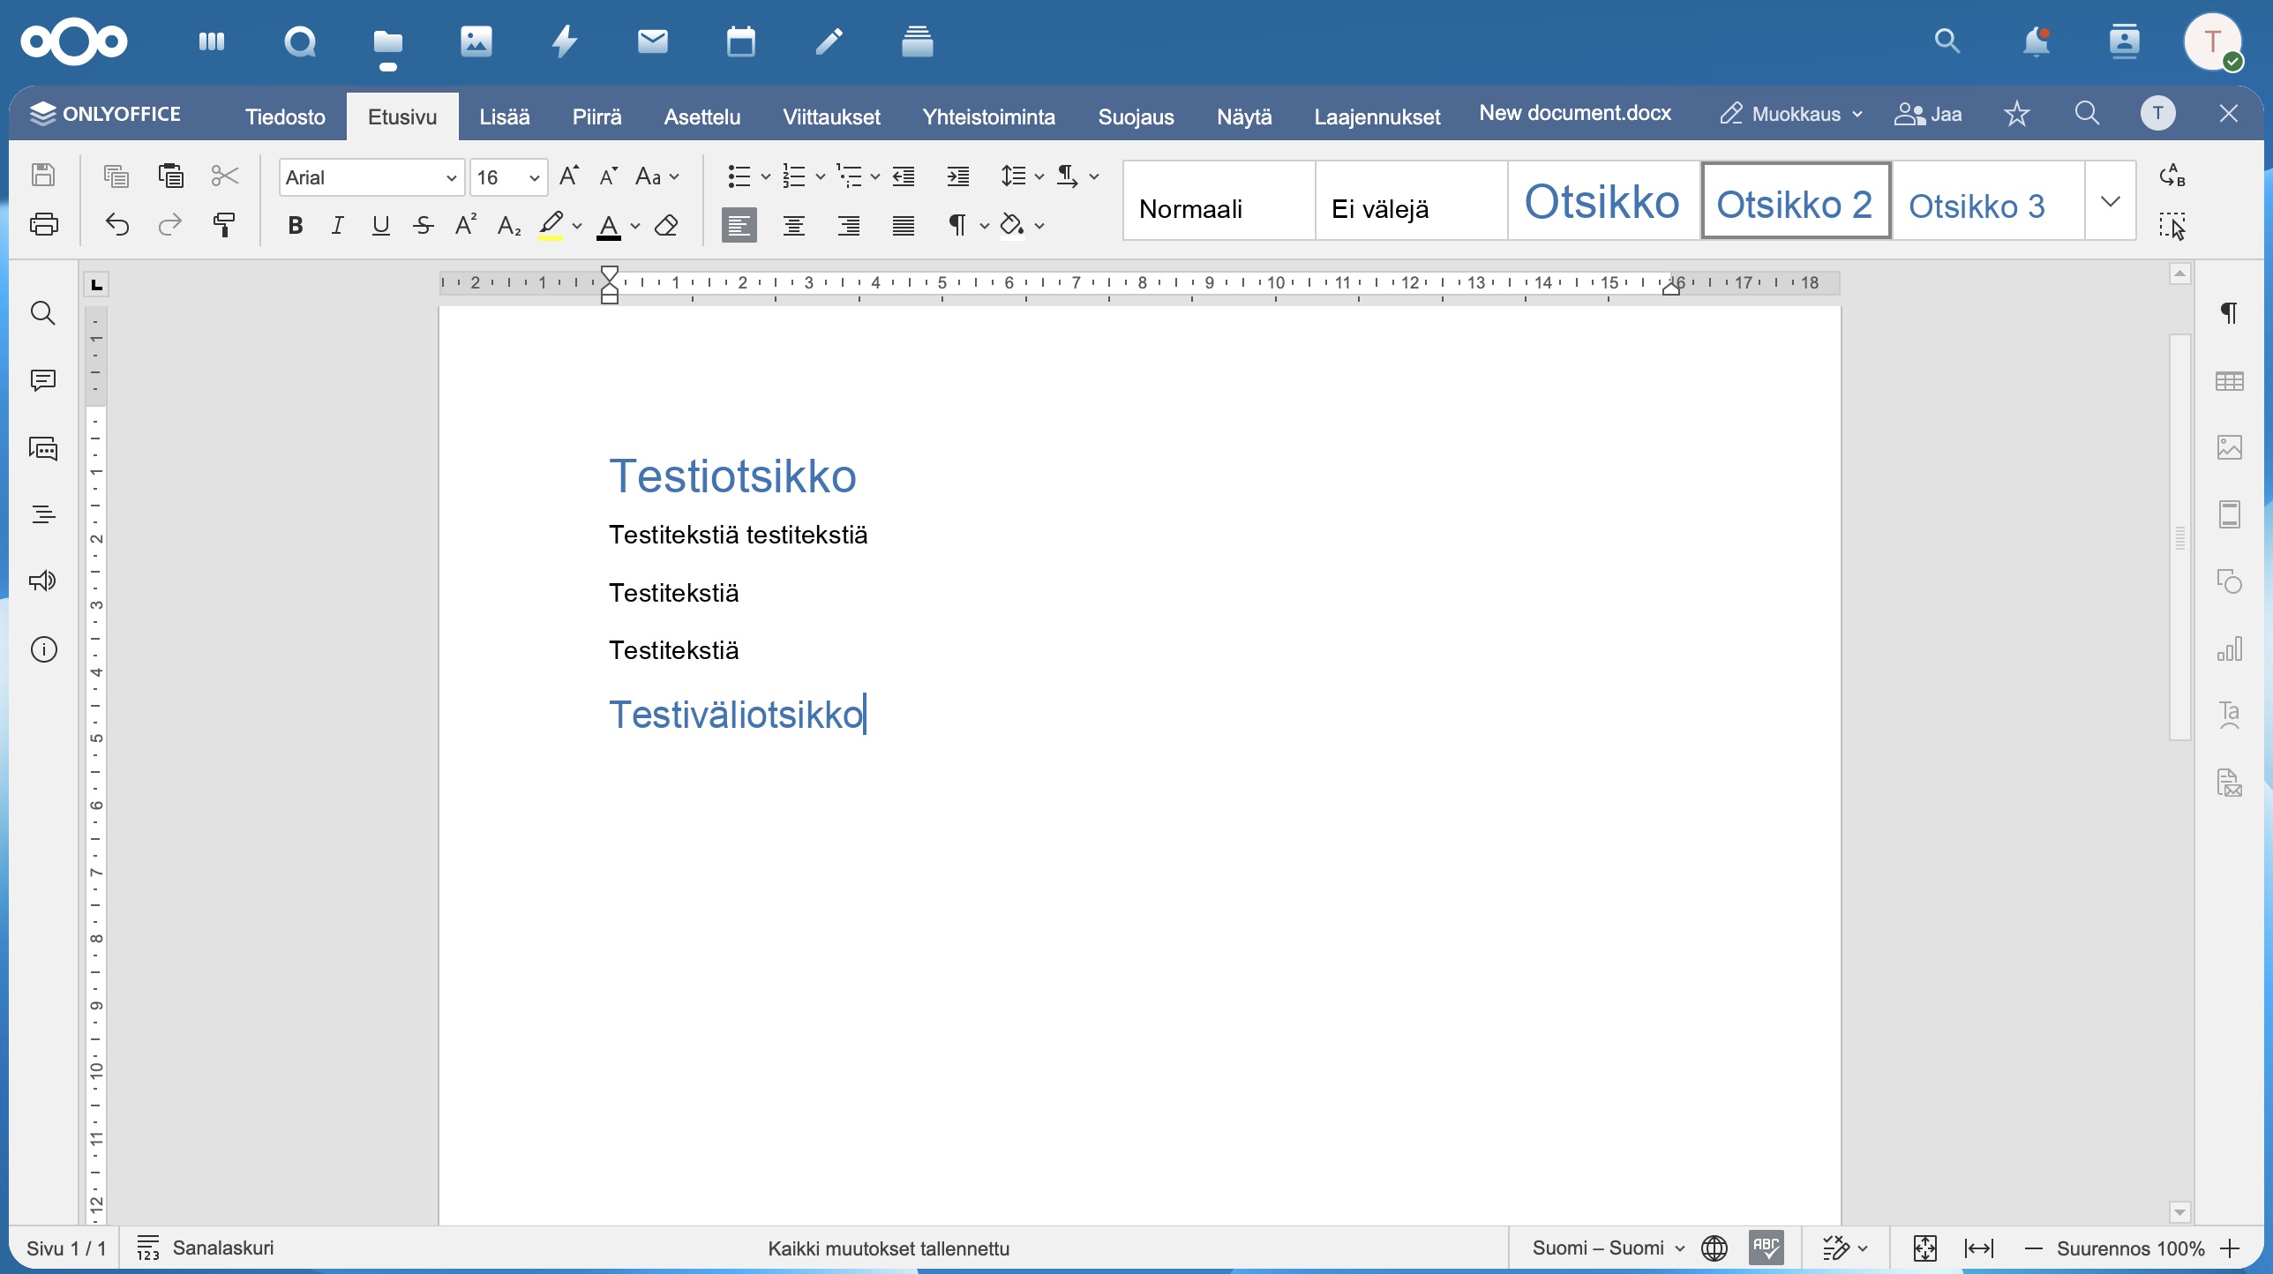Open table settings in right sidebar
Image resolution: width=2273 pixels, height=1274 pixels.
coord(2229,381)
